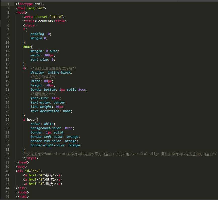Click the text-decoration: none declaration
Viewport: 218px width, 200px height.
tap(51, 111)
